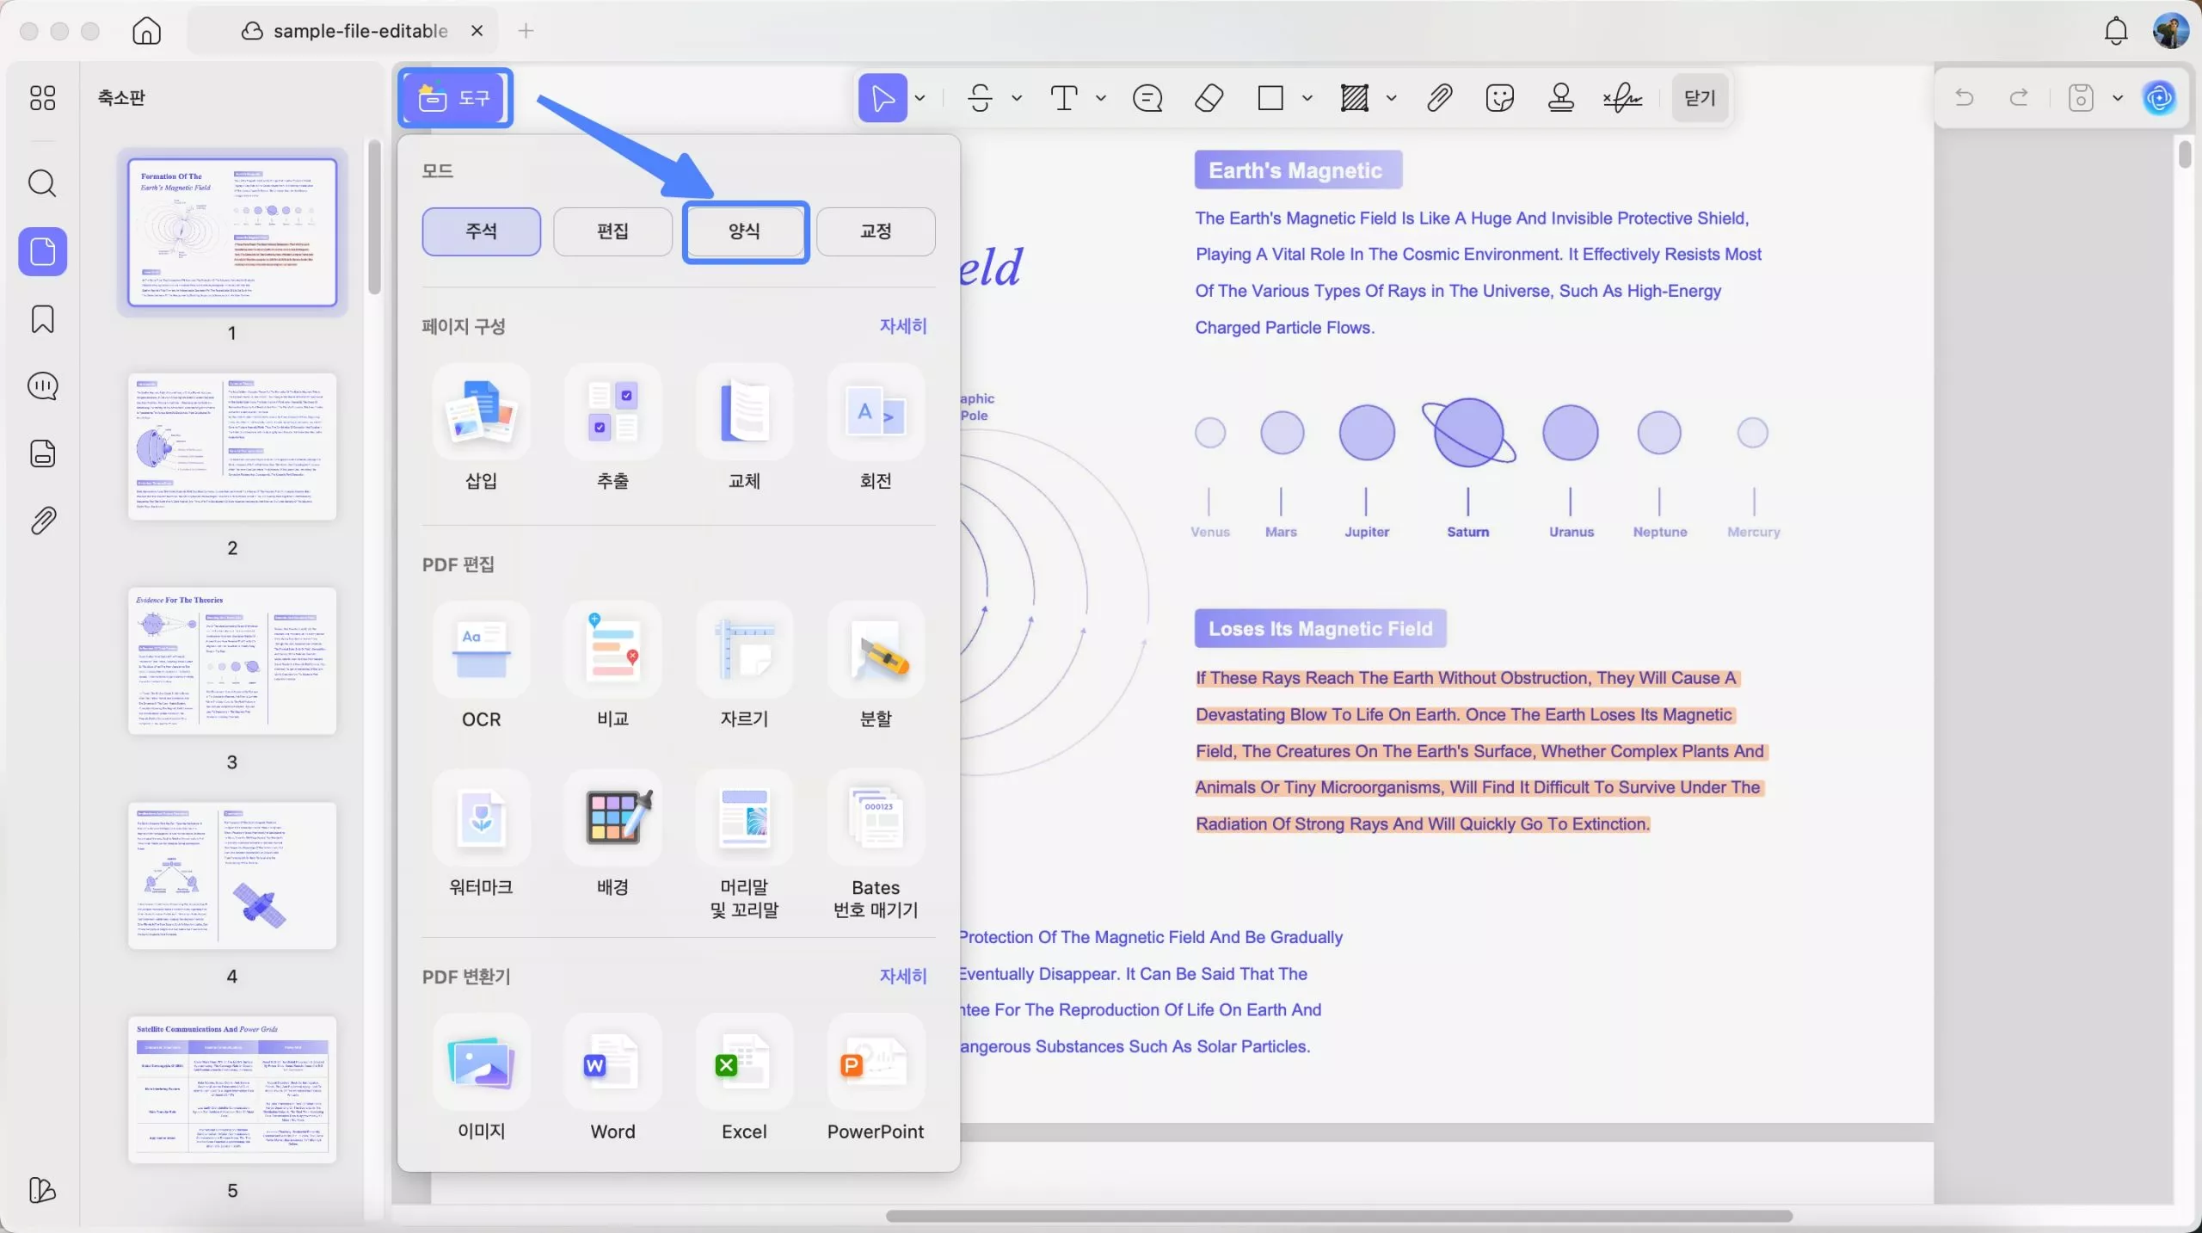Screen dimensions: 2202x1233
Task: Convert PDF to PowerPoint
Action: 876,1079
